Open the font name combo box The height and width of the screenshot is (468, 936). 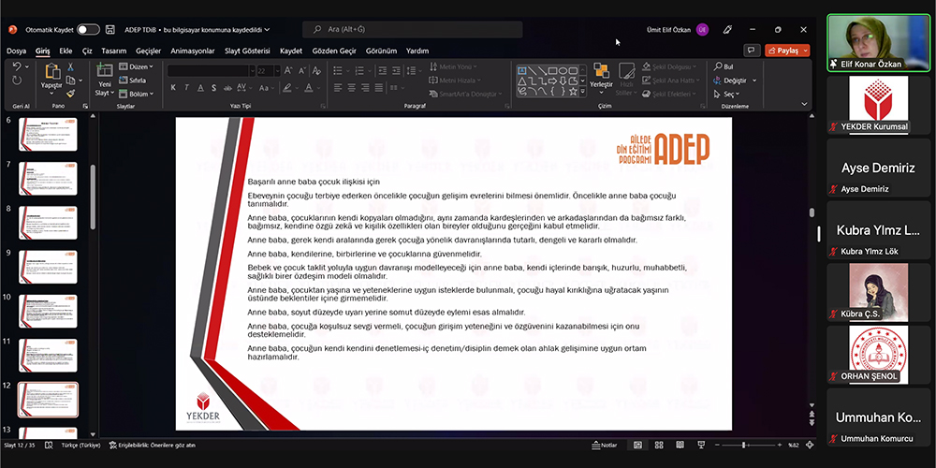(211, 70)
